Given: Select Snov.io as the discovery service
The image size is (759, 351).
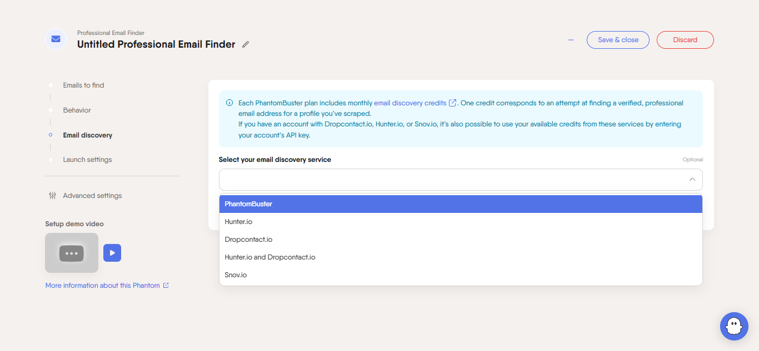Looking at the screenshot, I should coord(236,274).
